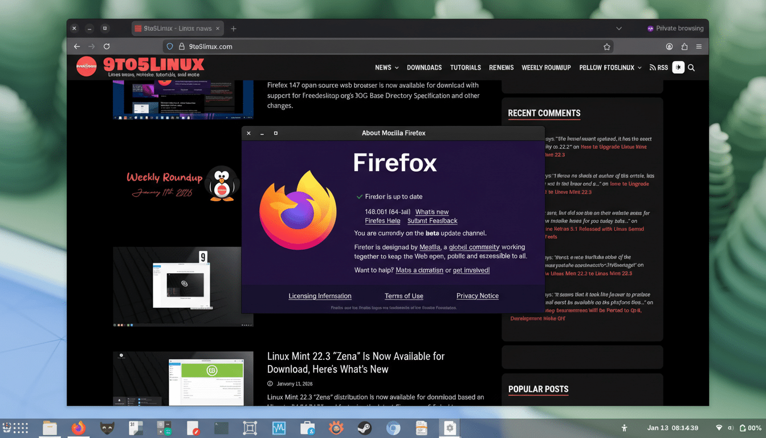The height and width of the screenshot is (438, 766).
Task: Open the terminal from the dock
Action: click(x=221, y=428)
